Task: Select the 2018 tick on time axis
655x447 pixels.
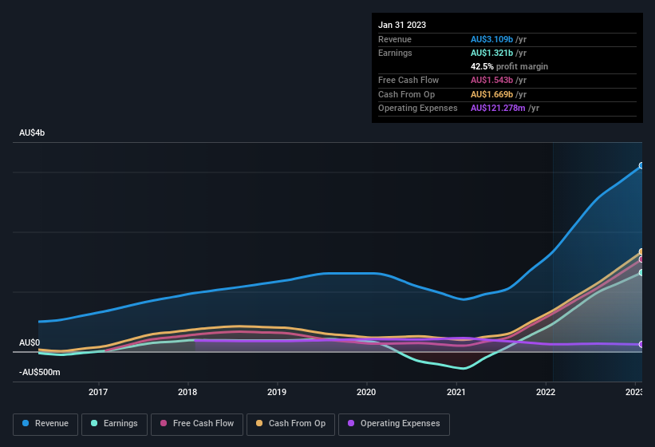Action: pos(187,392)
